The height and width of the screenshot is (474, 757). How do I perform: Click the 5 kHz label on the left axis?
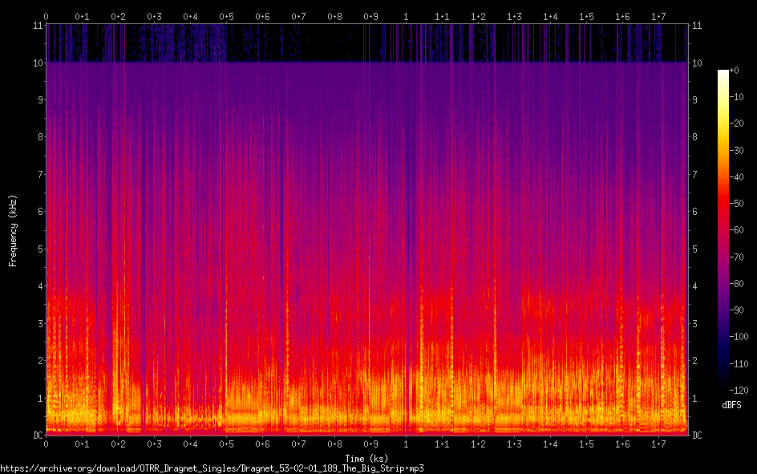coord(38,249)
